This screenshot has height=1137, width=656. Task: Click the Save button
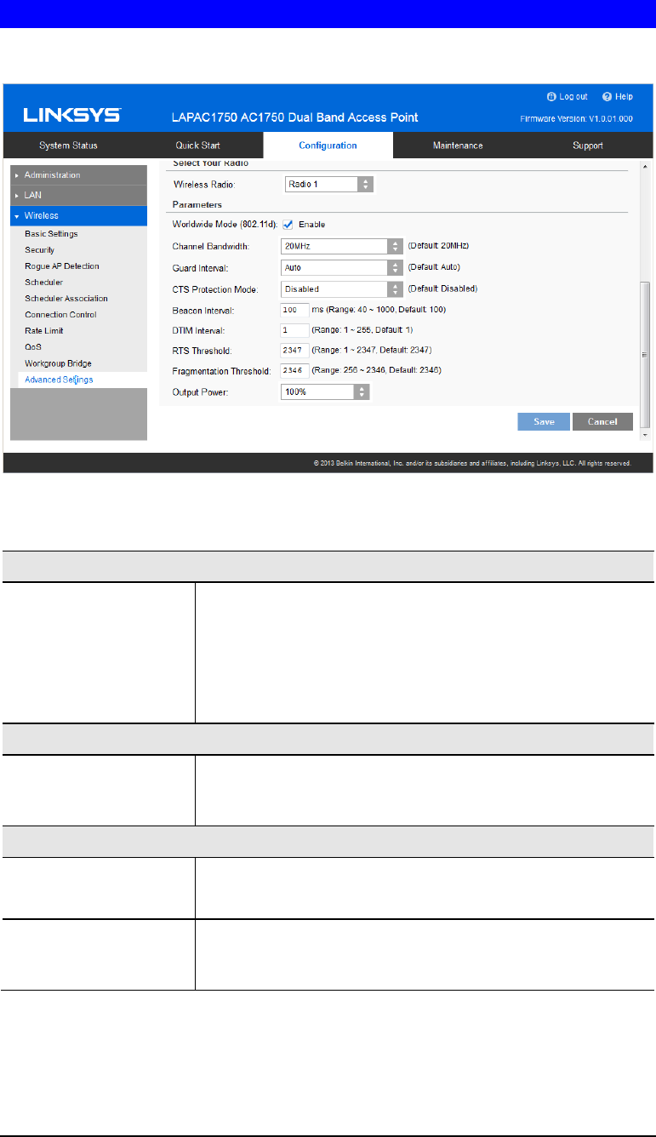click(x=544, y=421)
